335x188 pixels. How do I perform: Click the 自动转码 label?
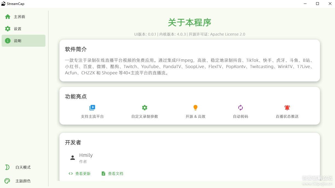click(240, 116)
